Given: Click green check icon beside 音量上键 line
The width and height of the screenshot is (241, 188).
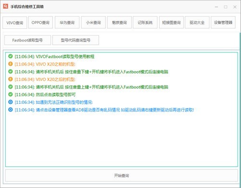Looking at the screenshot, I should point(11,87).
